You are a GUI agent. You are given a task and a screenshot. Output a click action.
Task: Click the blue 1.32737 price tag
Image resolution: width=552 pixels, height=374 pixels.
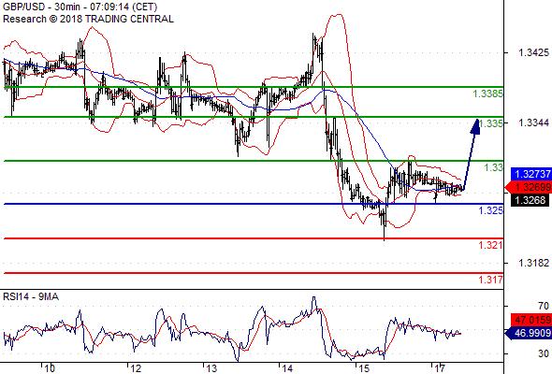(x=531, y=174)
